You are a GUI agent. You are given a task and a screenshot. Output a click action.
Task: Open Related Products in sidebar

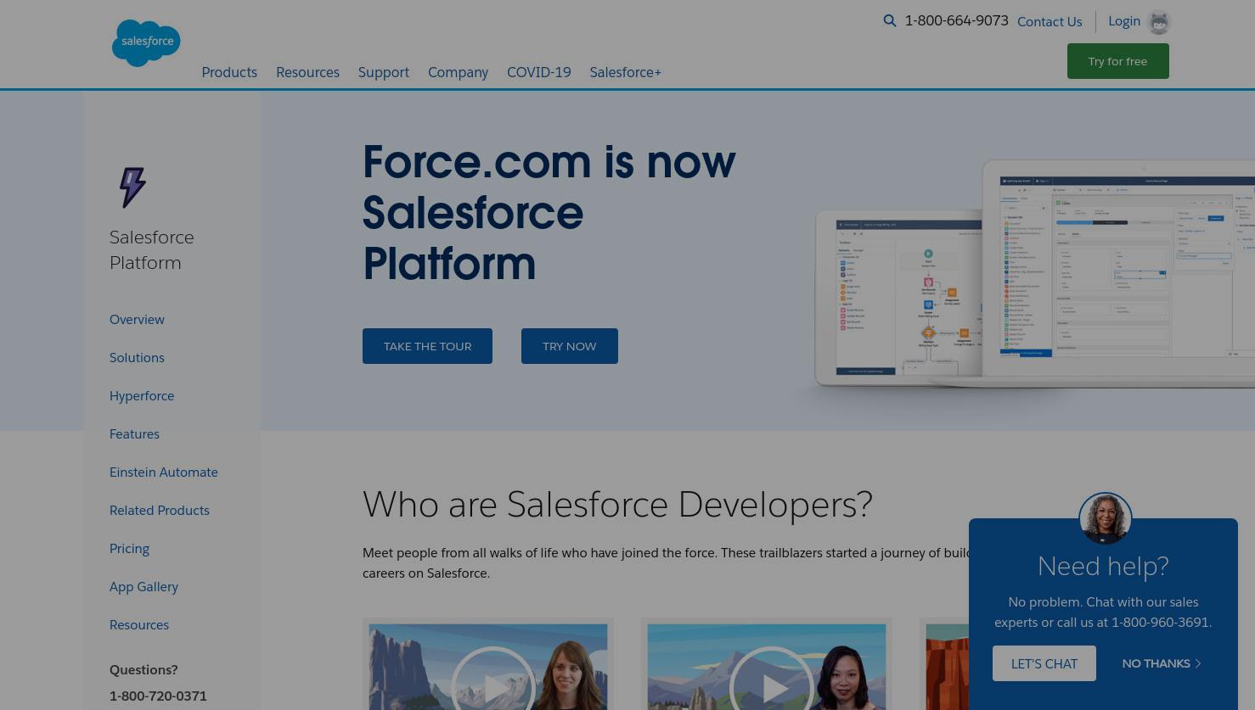coord(160,510)
